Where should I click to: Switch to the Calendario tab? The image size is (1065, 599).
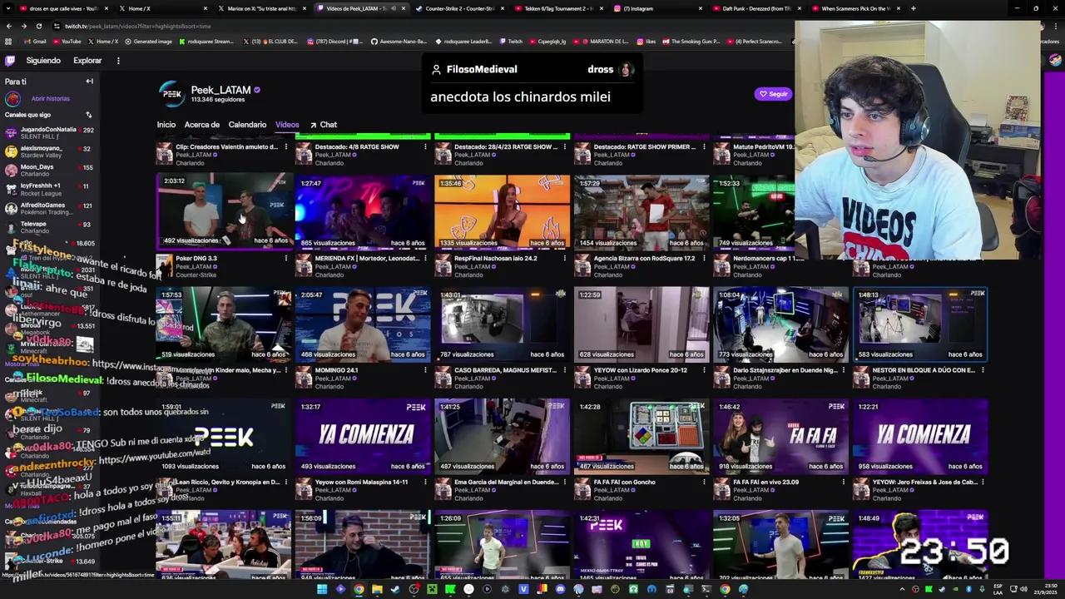pyautogui.click(x=247, y=125)
